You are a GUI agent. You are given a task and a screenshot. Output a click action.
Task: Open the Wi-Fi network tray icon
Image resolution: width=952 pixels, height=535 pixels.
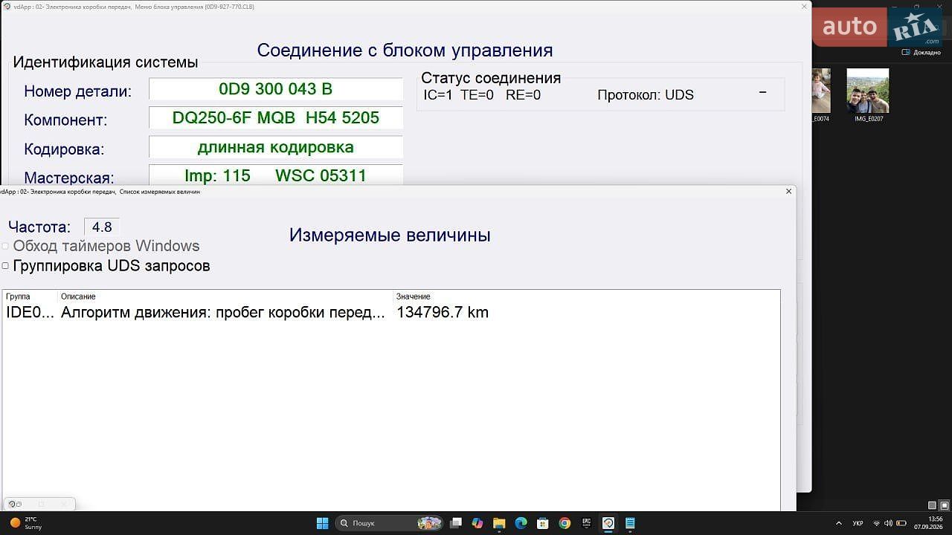(876, 523)
